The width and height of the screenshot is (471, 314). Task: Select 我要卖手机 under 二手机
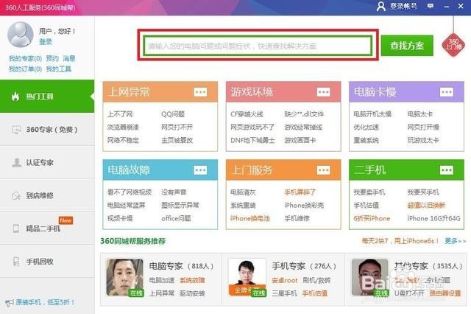[369, 192]
